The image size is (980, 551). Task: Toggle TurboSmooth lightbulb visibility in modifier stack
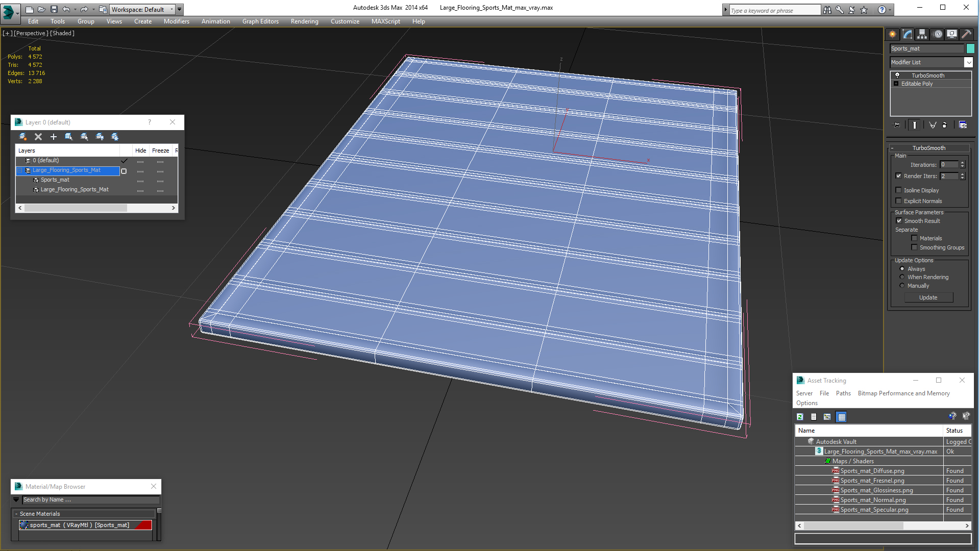897,75
